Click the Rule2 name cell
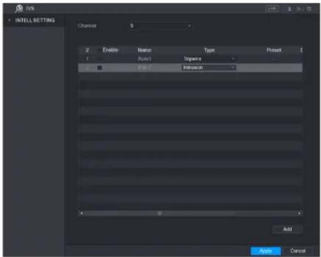Screen dimensions: 321x257 (145, 68)
